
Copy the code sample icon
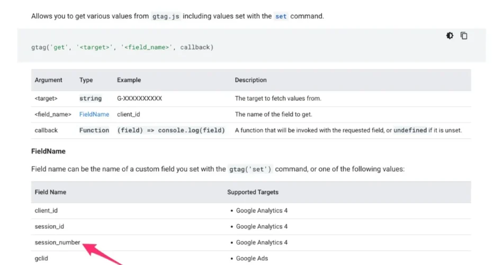pos(464,36)
